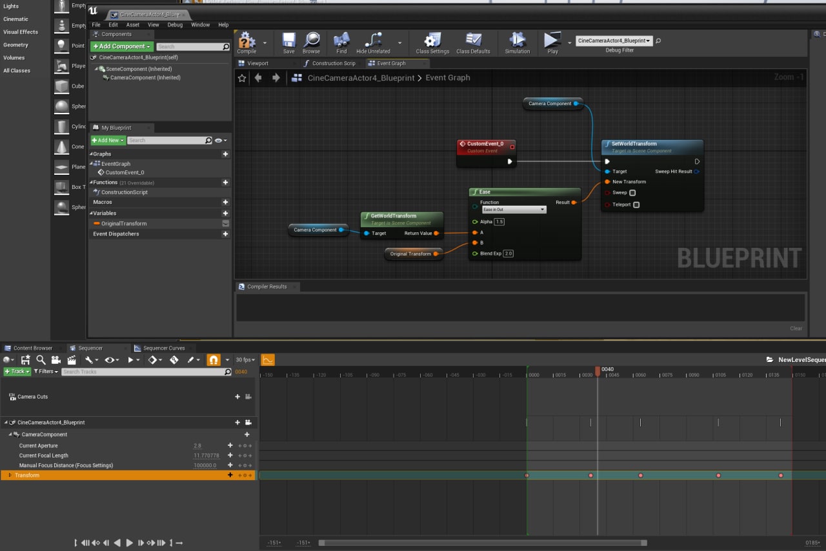This screenshot has height=551, width=826.
Task: Click the Search Tracks field in Sequencer
Action: (x=146, y=372)
